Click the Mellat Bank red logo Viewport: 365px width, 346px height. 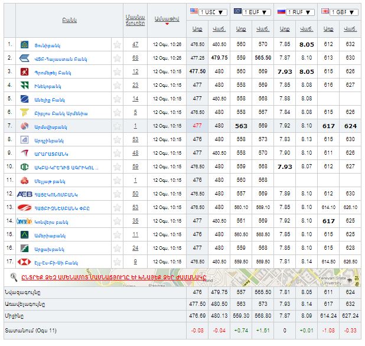[25, 180]
